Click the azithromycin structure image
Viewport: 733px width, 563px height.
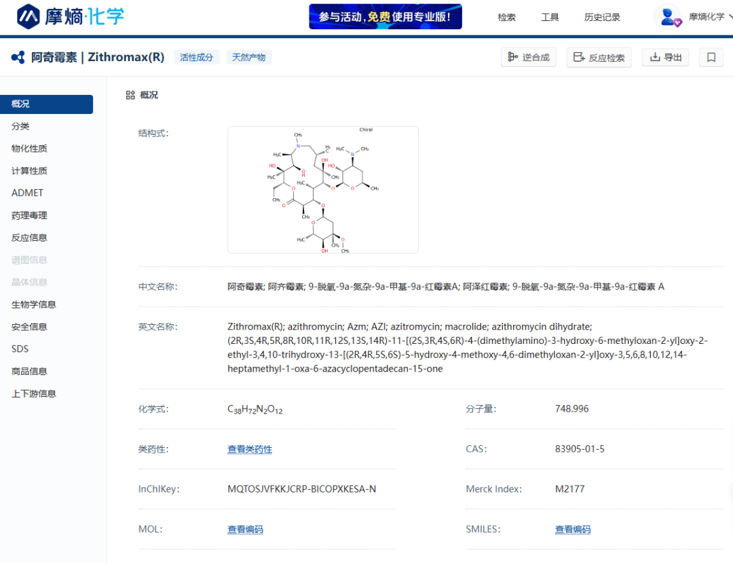click(323, 190)
